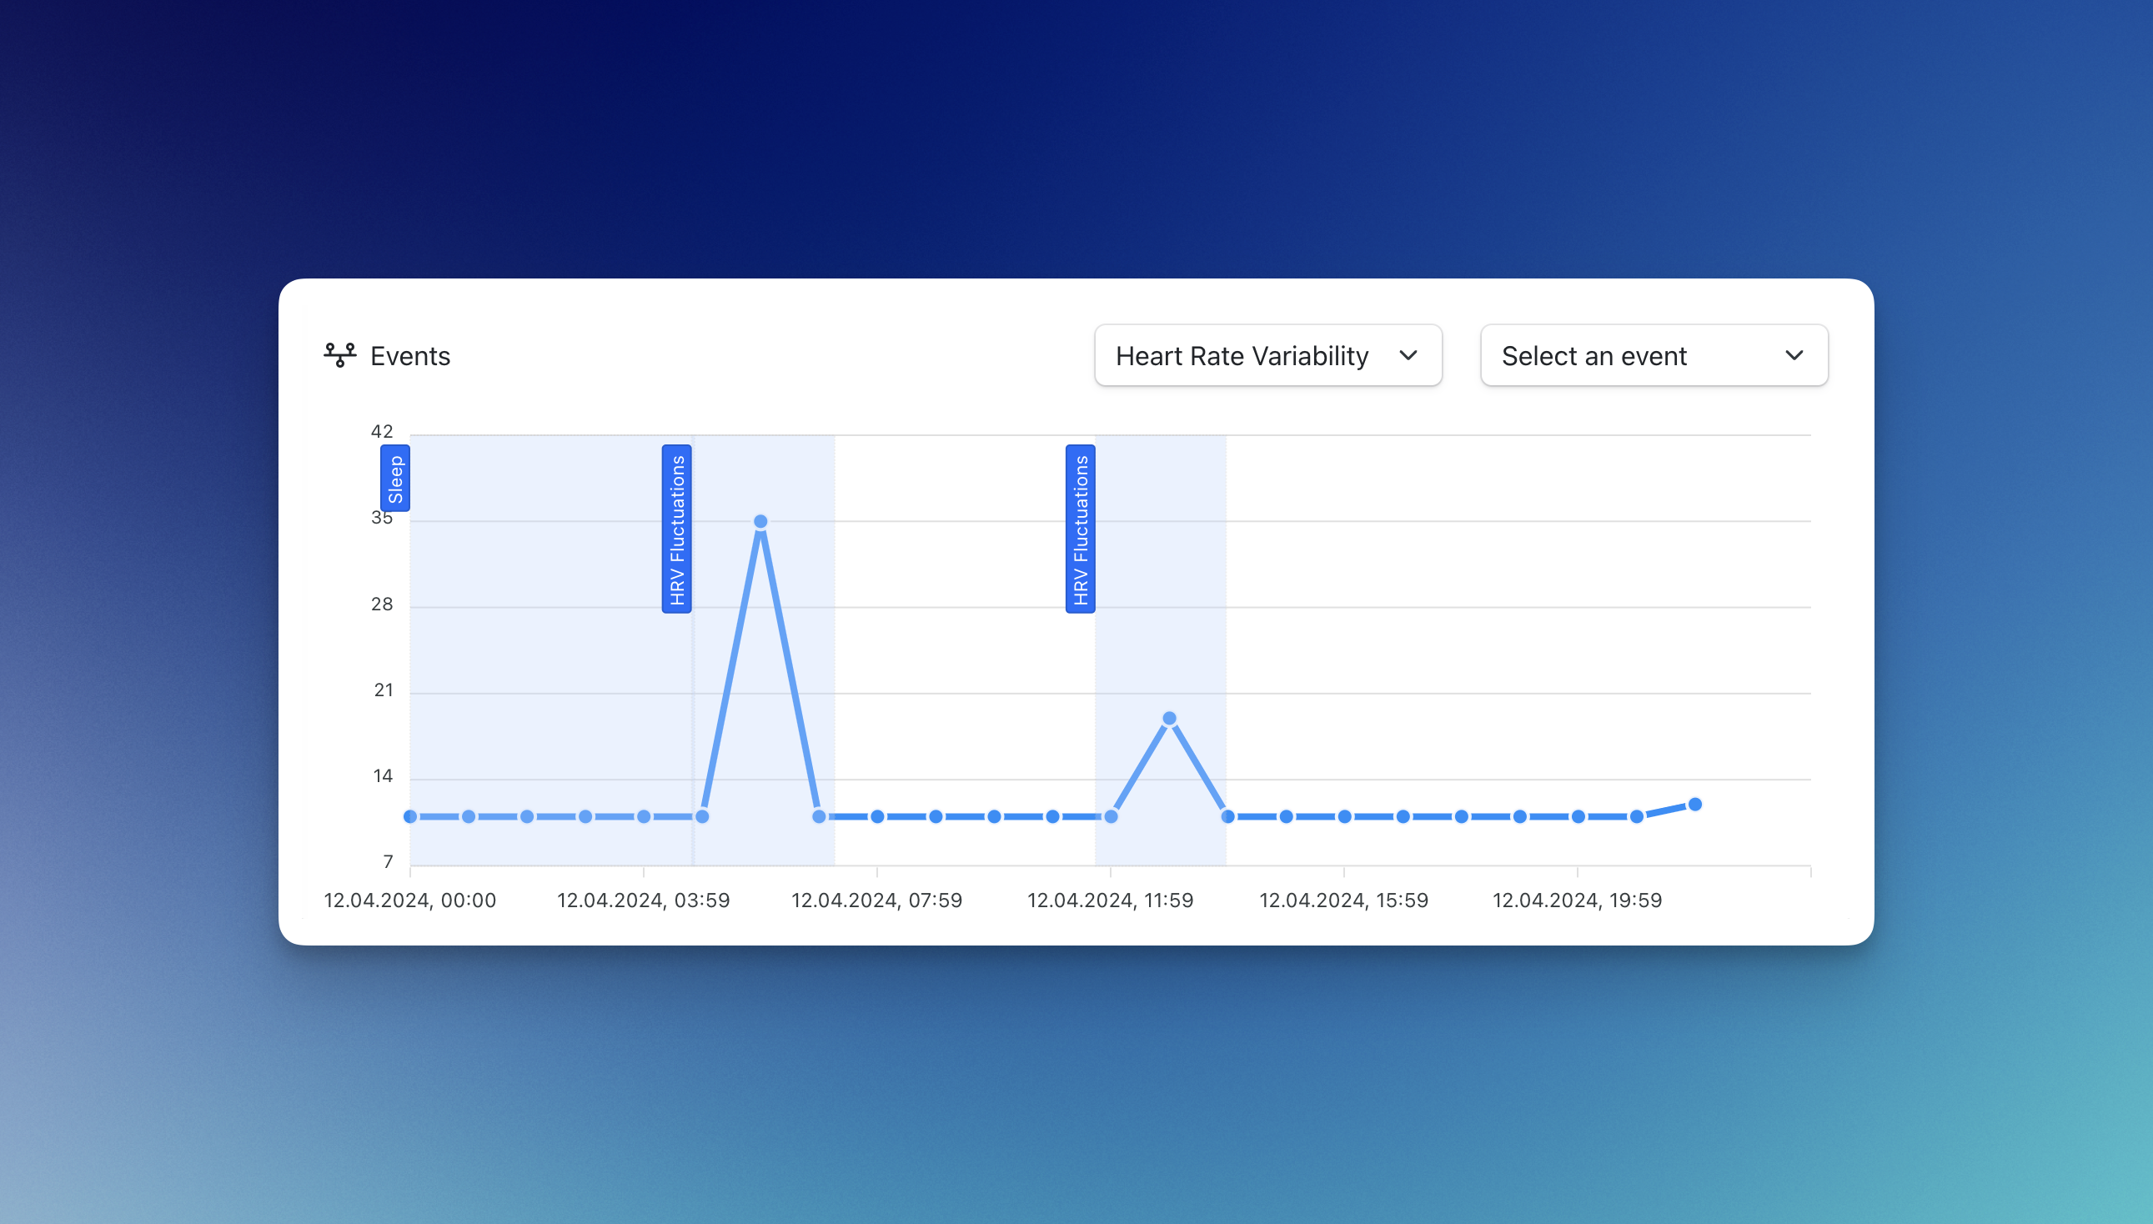Click chevron arrow in Select an event box

(x=1793, y=355)
